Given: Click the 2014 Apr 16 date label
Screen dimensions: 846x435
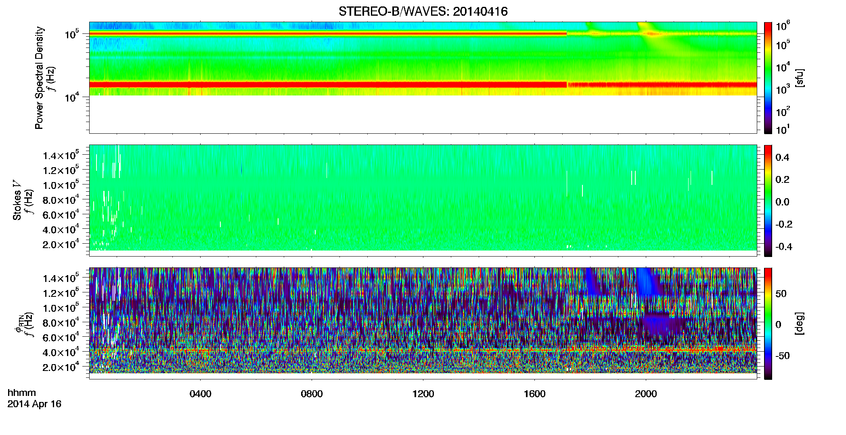Looking at the screenshot, I should pyautogui.click(x=34, y=404).
